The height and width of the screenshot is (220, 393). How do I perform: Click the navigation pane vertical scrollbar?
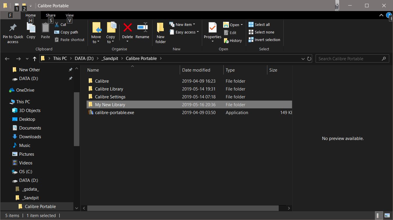tap(77, 119)
